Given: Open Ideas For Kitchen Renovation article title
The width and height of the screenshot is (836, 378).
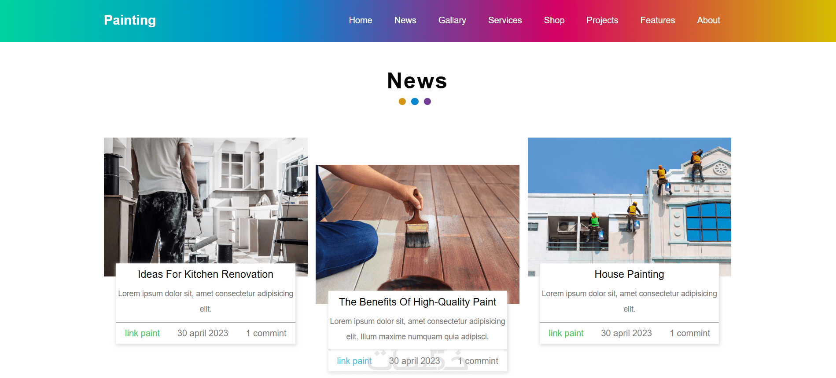Looking at the screenshot, I should (x=206, y=274).
